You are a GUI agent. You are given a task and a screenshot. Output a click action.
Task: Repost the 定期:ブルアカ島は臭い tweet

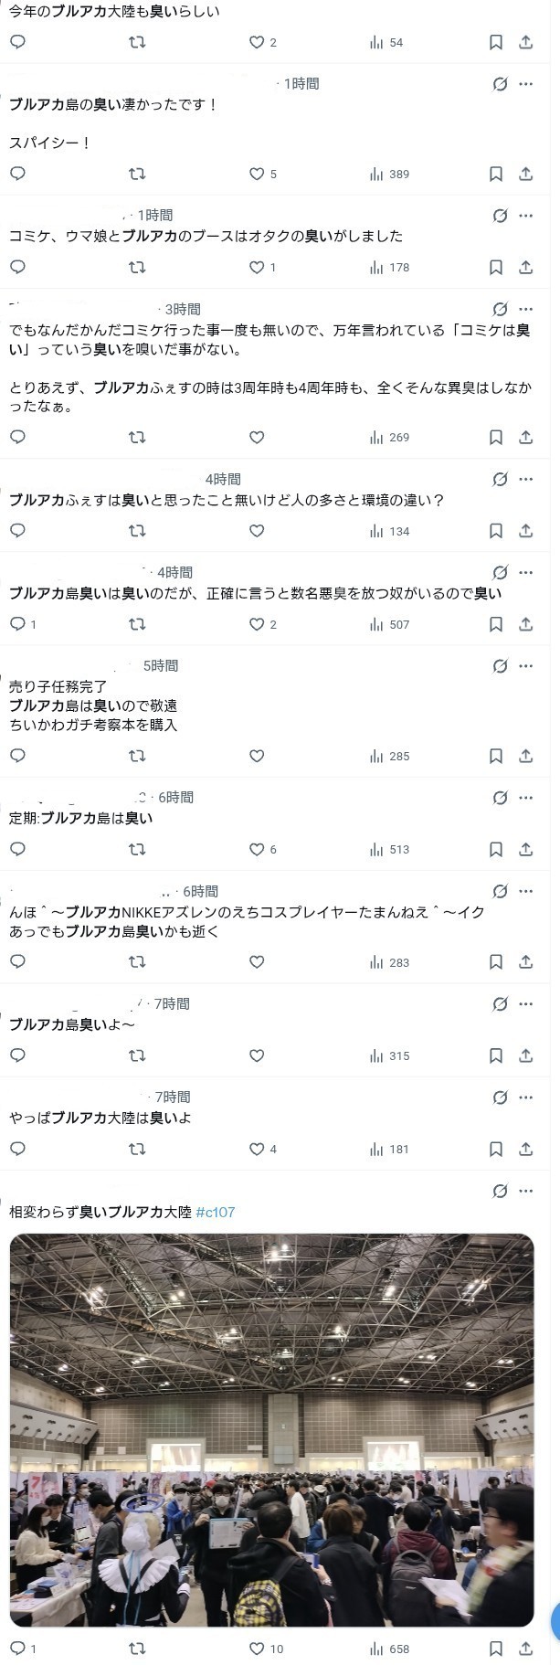(x=137, y=849)
